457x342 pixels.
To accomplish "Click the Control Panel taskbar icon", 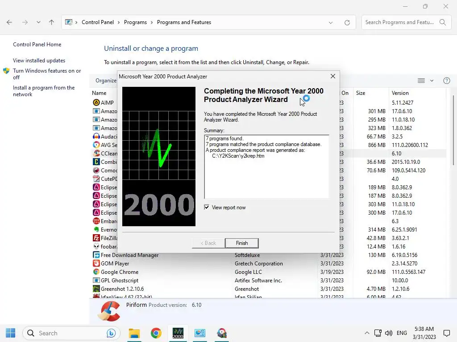I will [200, 333].
